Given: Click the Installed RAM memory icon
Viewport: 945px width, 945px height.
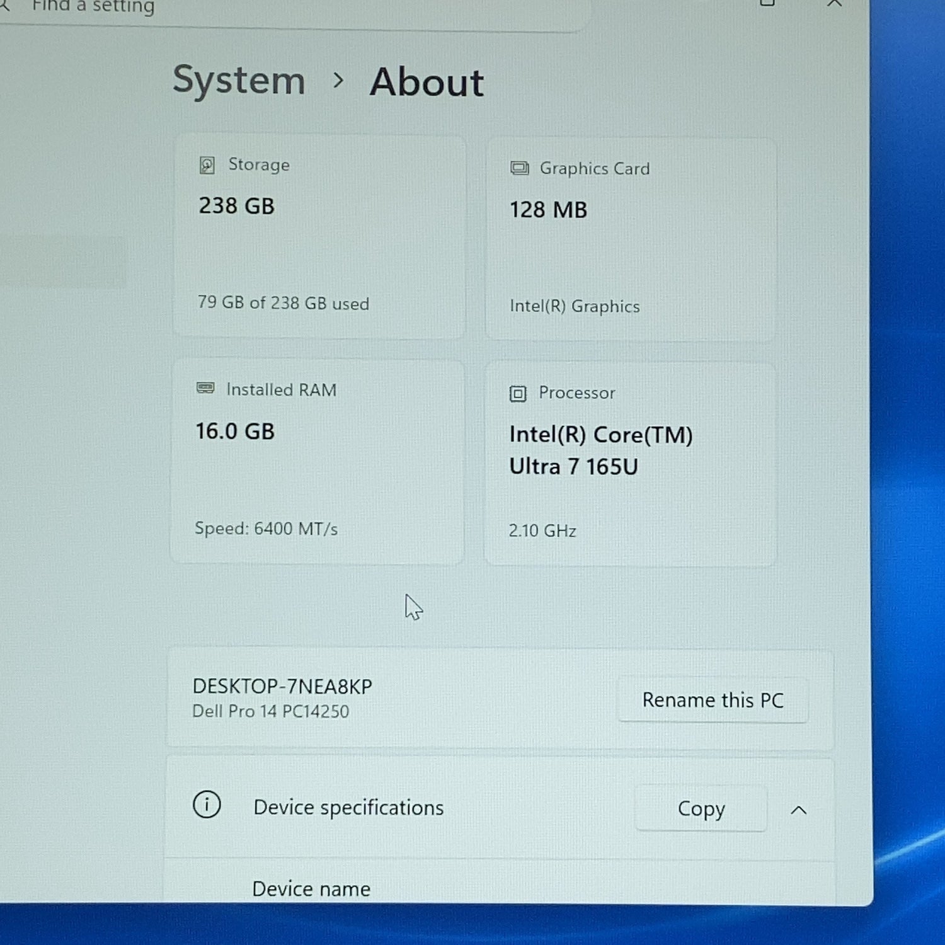Looking at the screenshot, I should point(205,388).
